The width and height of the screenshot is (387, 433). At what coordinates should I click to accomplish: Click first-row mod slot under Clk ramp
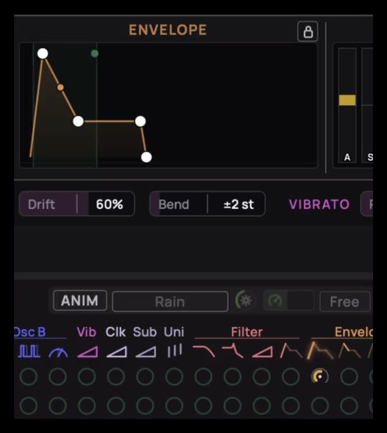coord(116,376)
